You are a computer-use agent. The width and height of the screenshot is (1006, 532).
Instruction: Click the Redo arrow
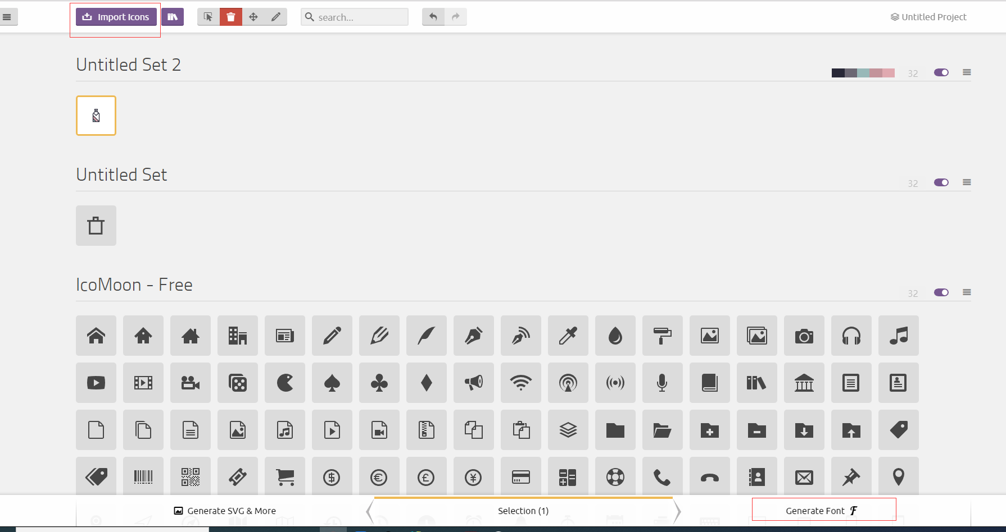(456, 17)
